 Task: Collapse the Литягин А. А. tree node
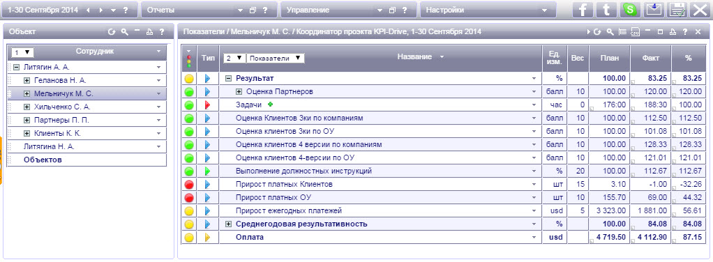[x=16, y=67]
